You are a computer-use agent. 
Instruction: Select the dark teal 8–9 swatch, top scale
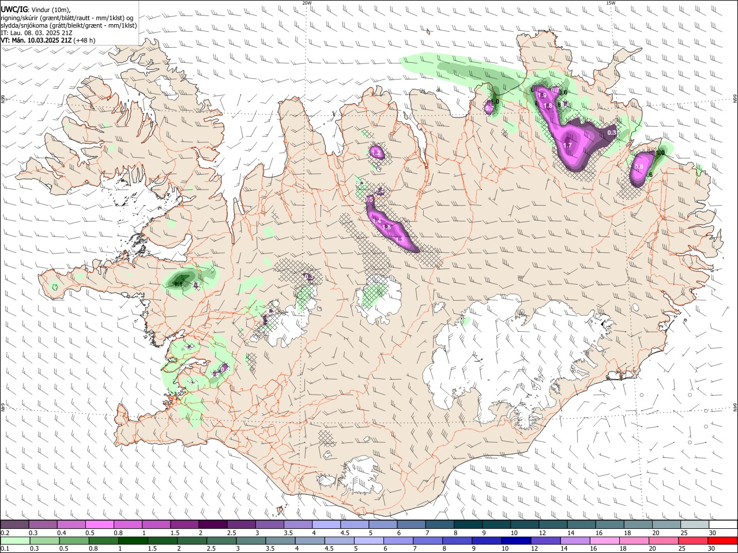click(468, 525)
